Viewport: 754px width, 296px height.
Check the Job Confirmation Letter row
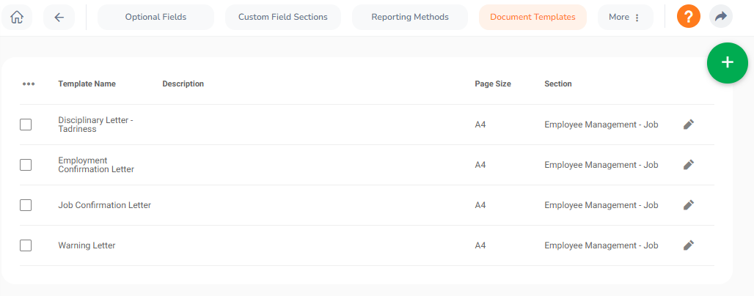tap(26, 205)
